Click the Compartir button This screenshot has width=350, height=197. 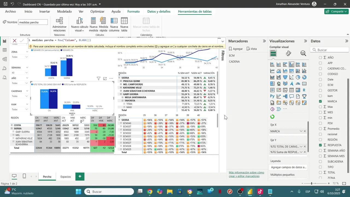[x=336, y=11]
